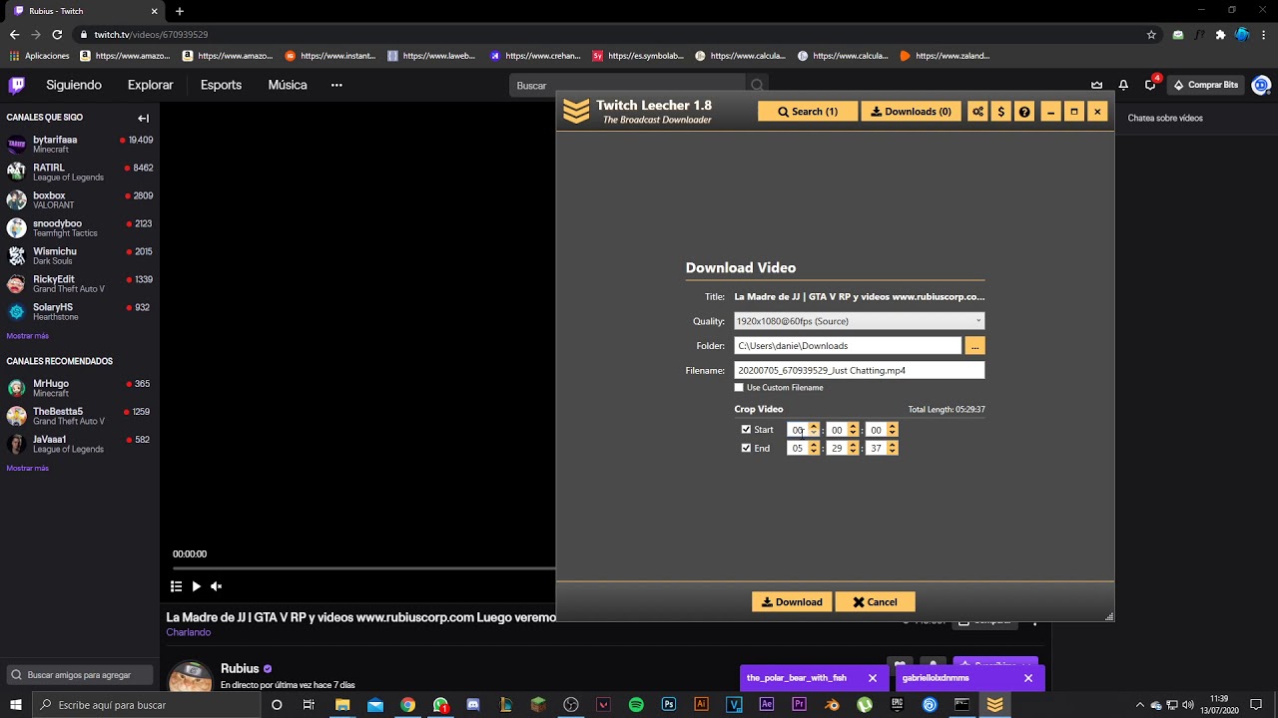The height and width of the screenshot is (718, 1278).
Task: Click the Twitch logo home icon
Action: pyautogui.click(x=17, y=85)
